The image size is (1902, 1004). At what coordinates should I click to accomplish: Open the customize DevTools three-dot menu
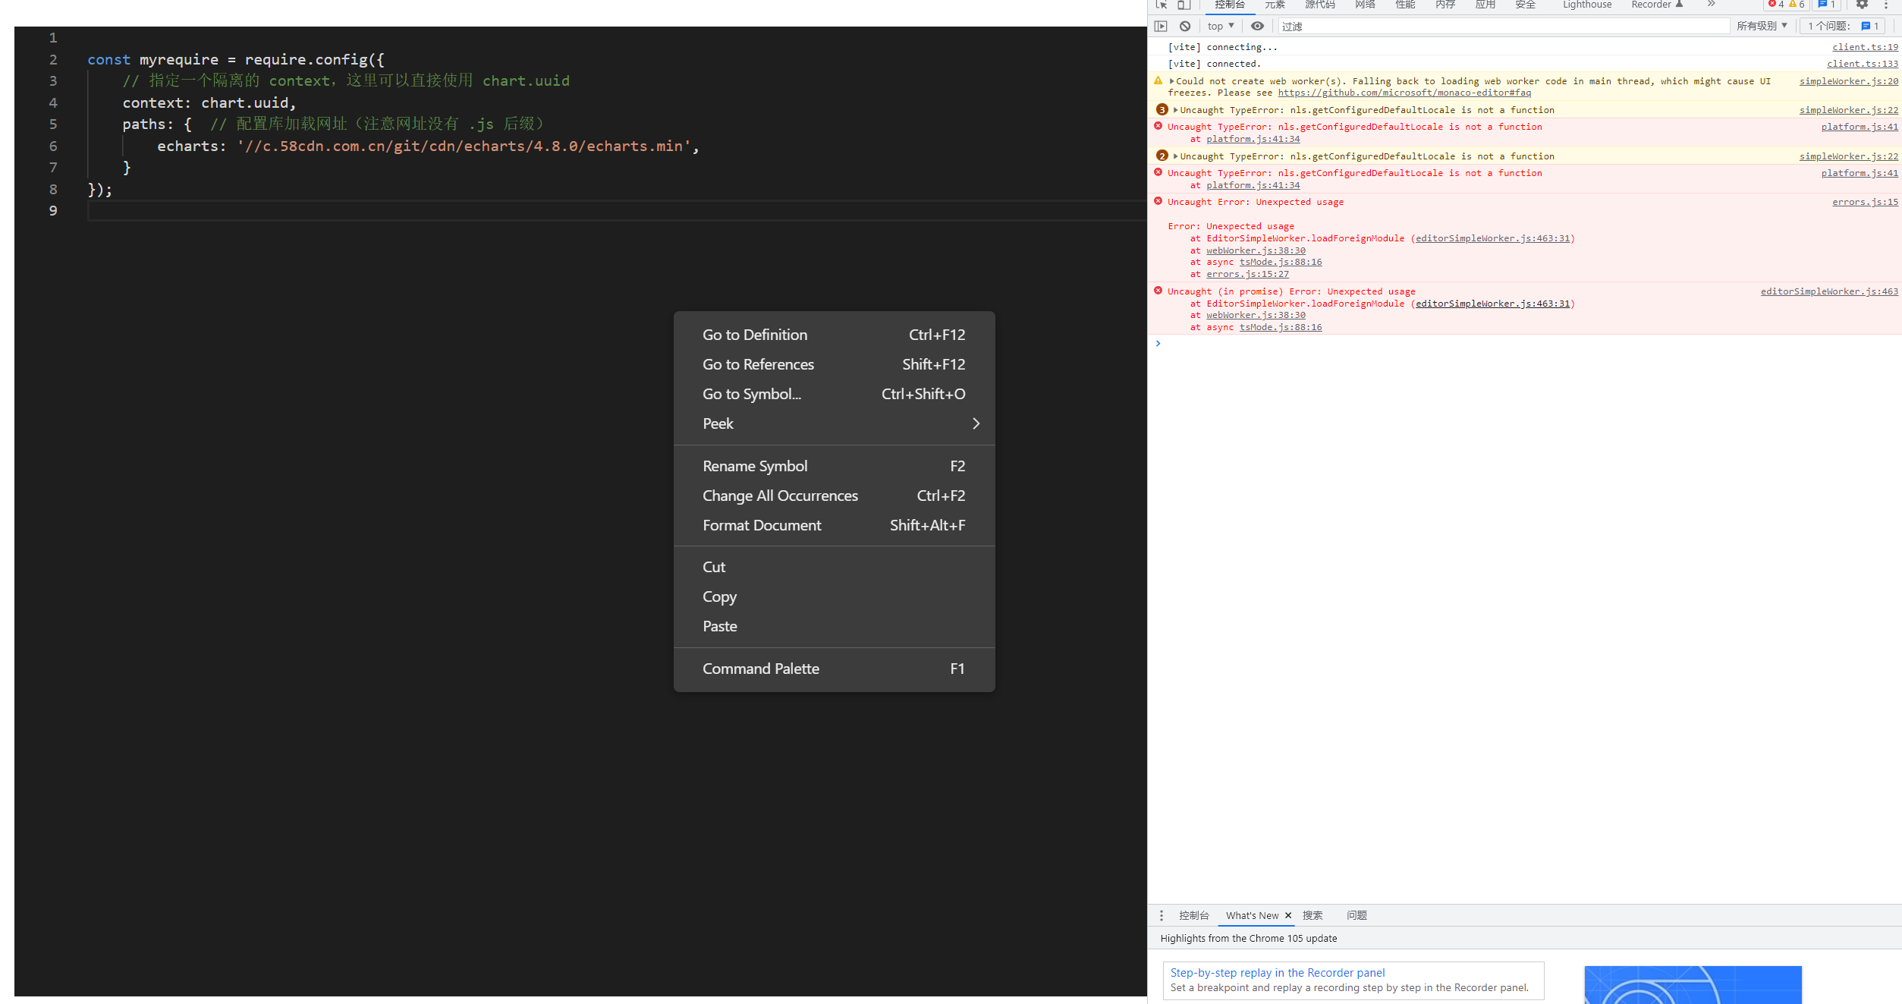point(1888,5)
